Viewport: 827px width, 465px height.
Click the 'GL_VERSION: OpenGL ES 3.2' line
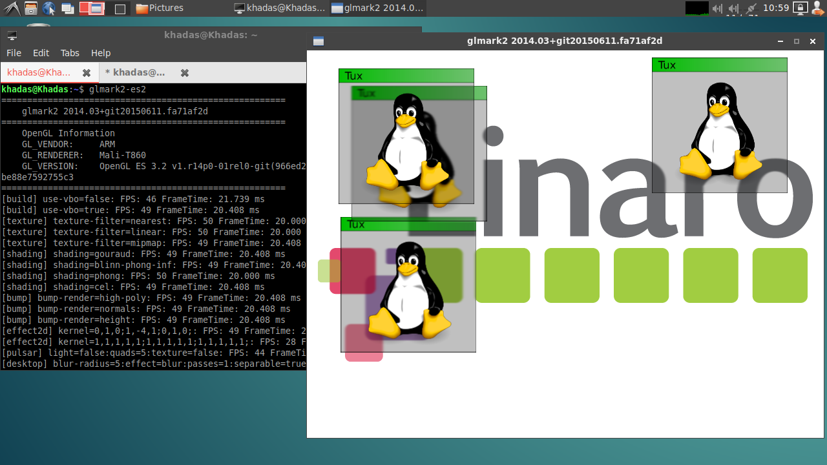(x=164, y=166)
